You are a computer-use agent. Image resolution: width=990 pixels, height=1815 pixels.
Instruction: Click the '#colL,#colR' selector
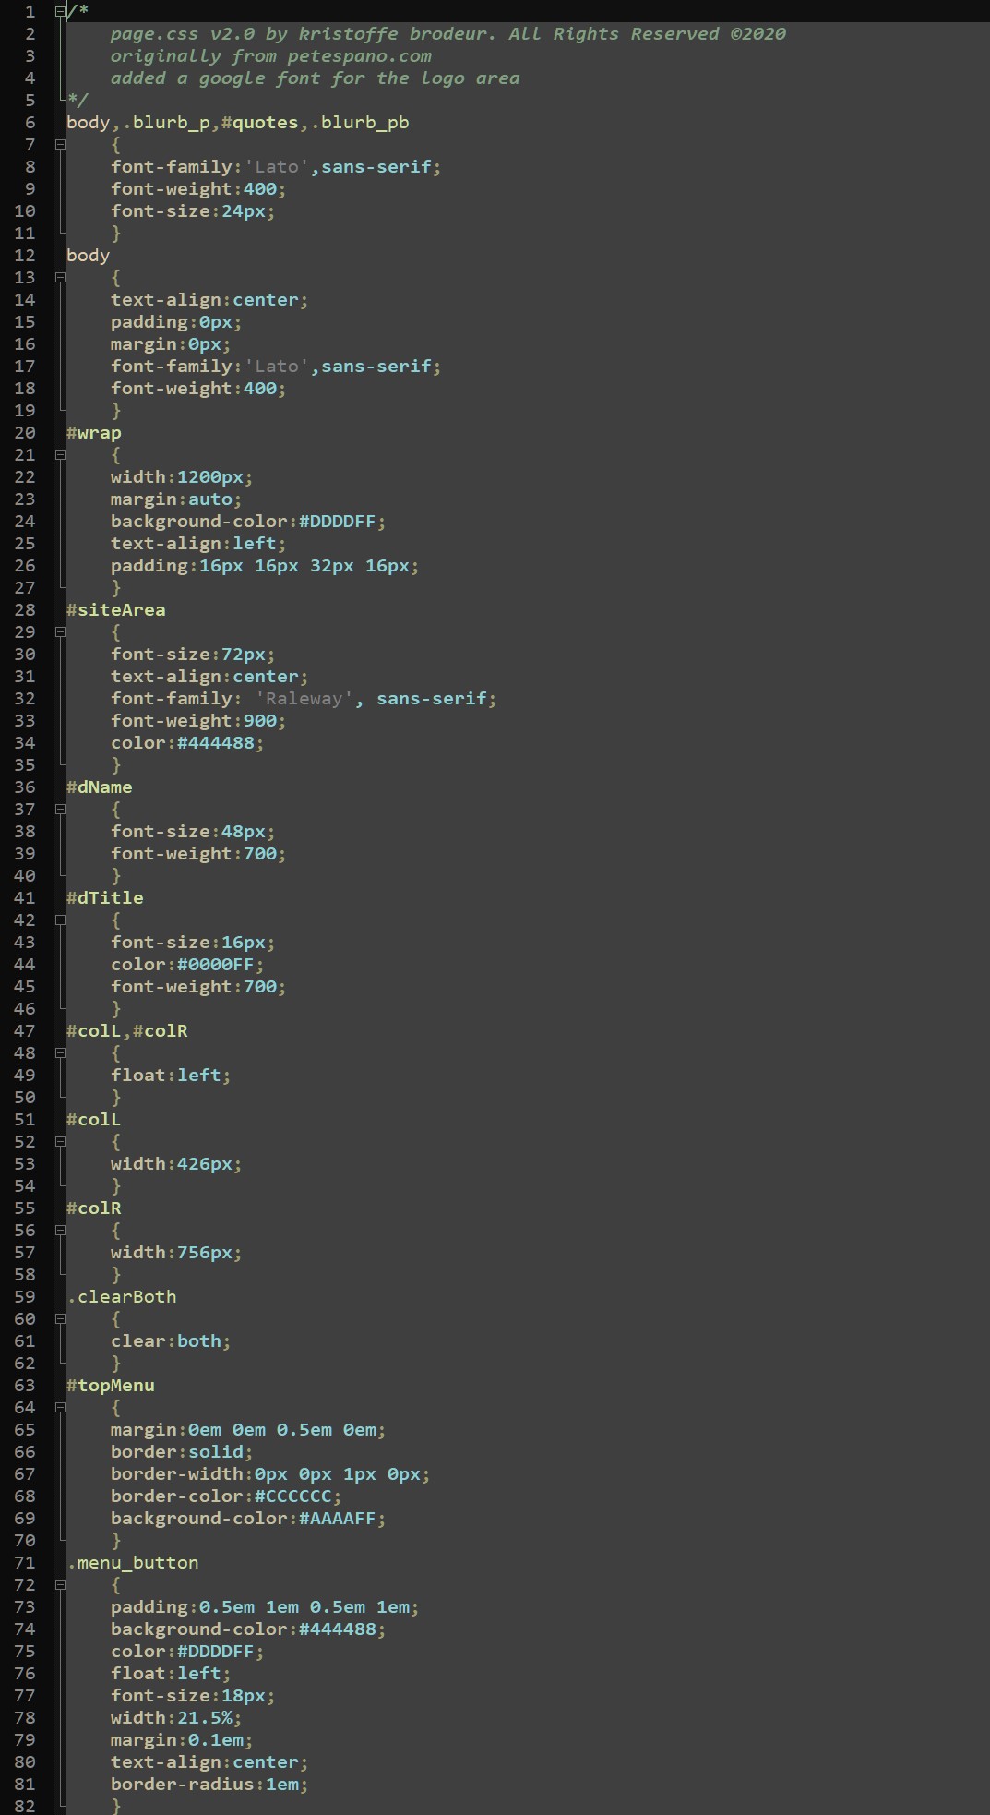[127, 1031]
